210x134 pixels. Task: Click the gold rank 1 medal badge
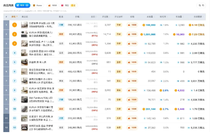click(14, 25)
